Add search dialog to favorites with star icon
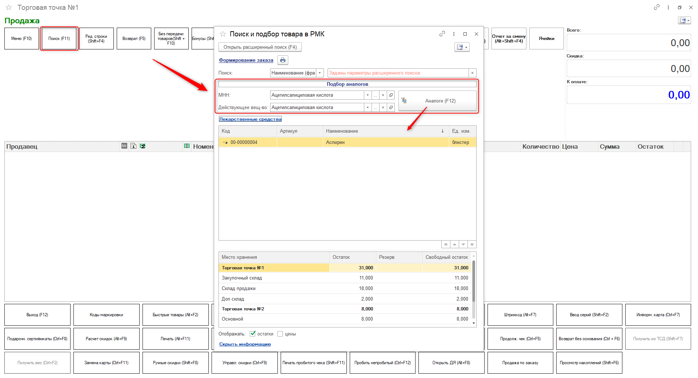Viewport: 698px width, 378px height. click(x=223, y=34)
